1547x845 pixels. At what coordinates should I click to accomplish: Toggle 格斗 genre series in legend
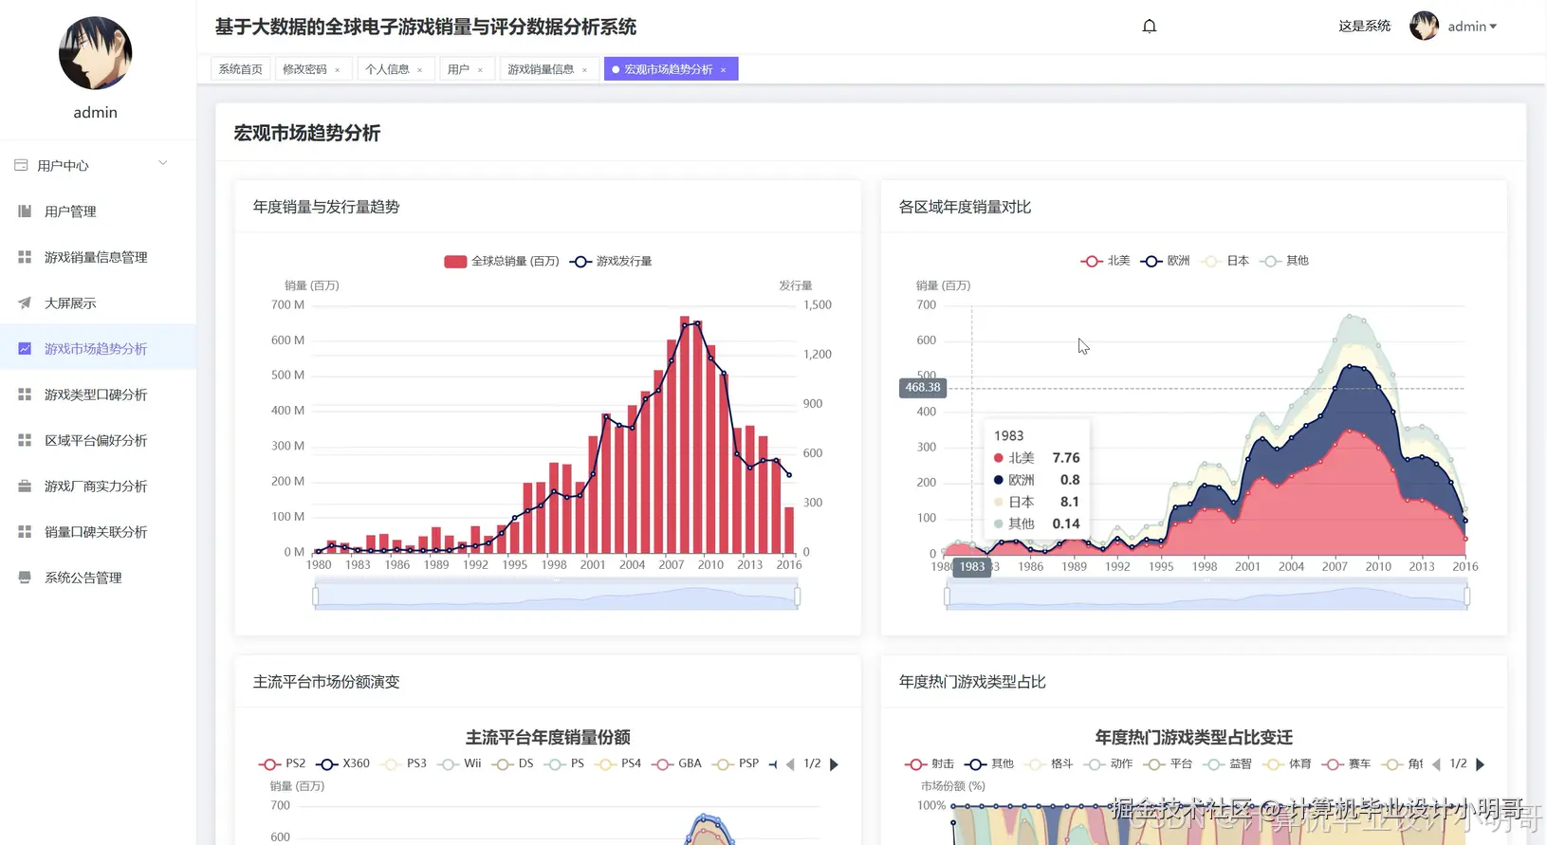click(x=1049, y=763)
